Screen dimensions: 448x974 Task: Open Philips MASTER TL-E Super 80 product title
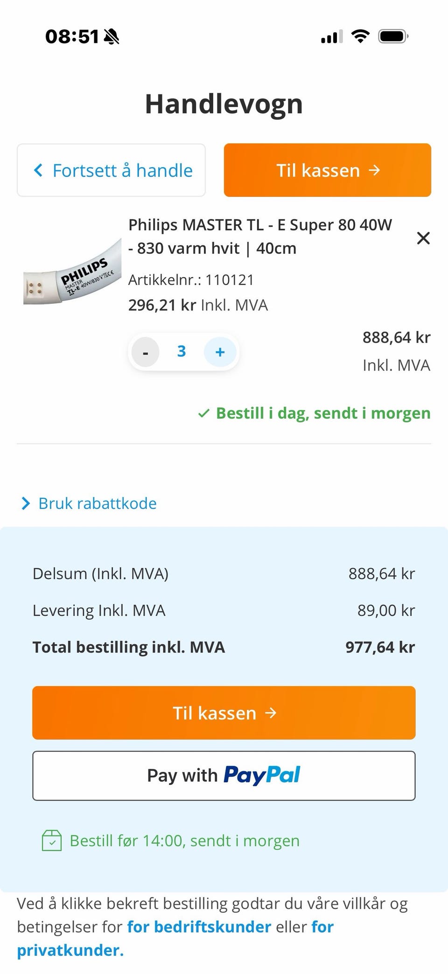pyautogui.click(x=260, y=236)
